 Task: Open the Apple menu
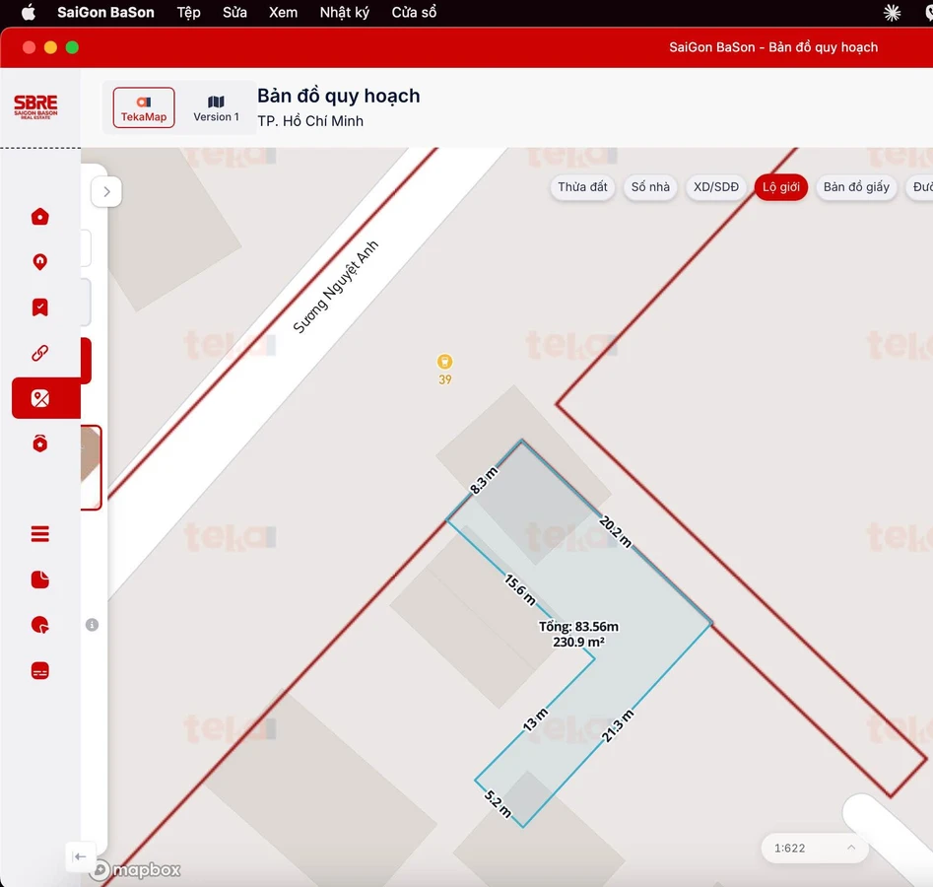[x=28, y=13]
